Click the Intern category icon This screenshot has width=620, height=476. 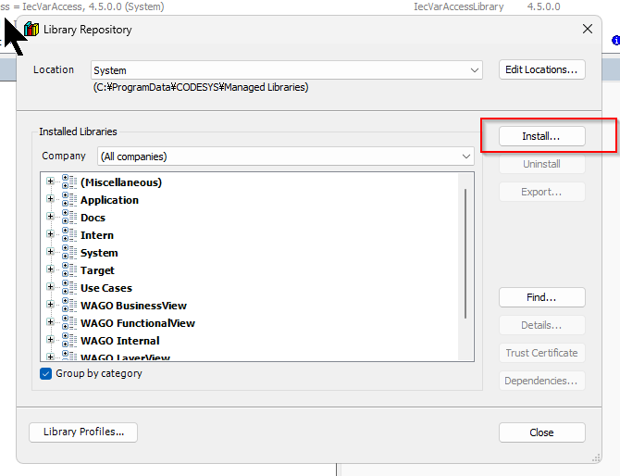[x=69, y=234]
